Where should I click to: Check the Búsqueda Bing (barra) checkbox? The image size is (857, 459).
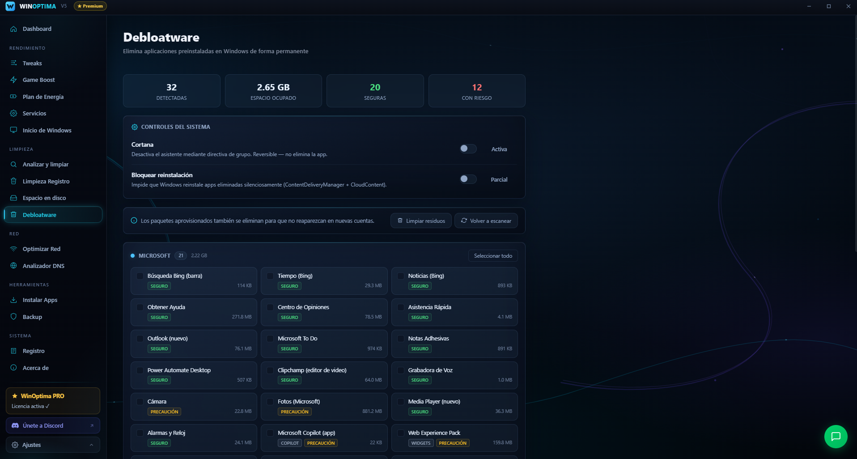[x=140, y=276]
